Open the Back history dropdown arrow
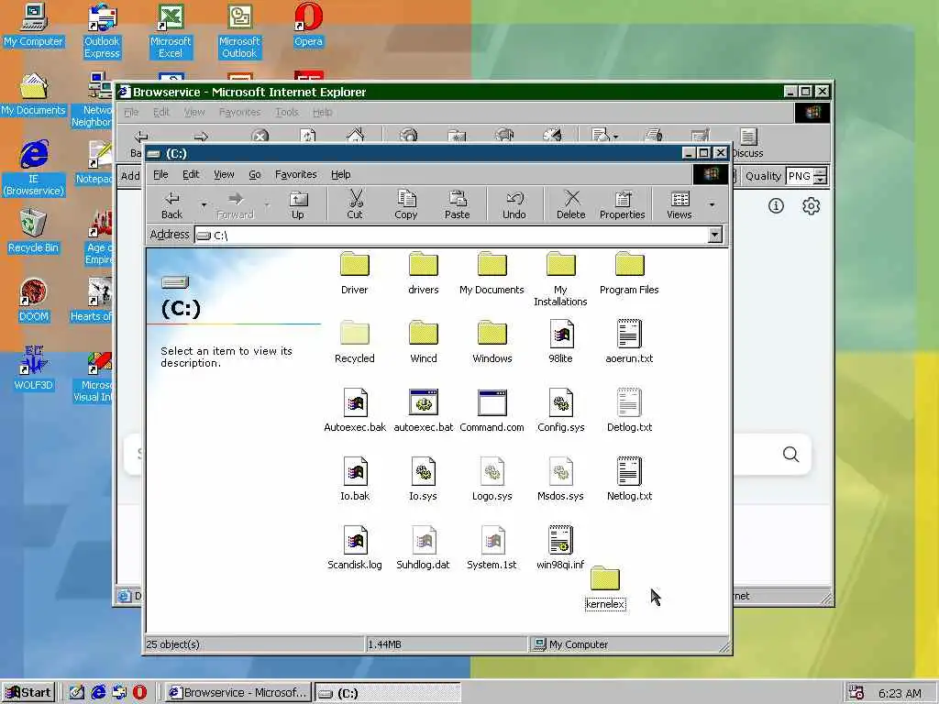 point(204,204)
